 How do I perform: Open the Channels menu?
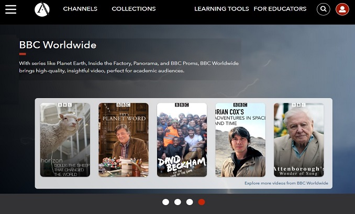[x=80, y=9]
